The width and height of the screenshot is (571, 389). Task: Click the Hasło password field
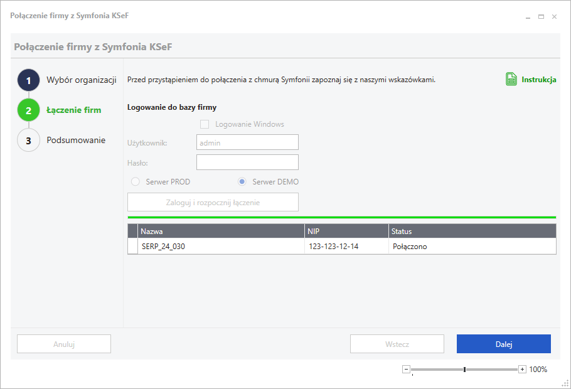(247, 163)
